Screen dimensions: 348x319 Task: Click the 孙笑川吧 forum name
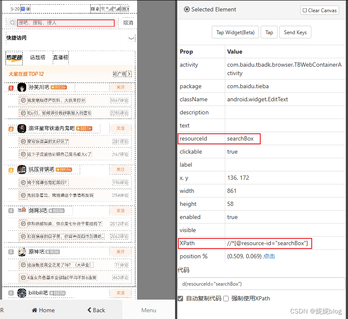pyautogui.click(x=39, y=87)
